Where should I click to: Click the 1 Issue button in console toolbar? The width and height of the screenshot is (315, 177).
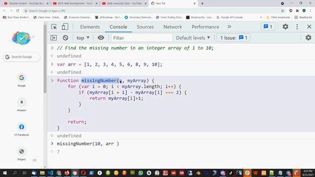pos(233,38)
